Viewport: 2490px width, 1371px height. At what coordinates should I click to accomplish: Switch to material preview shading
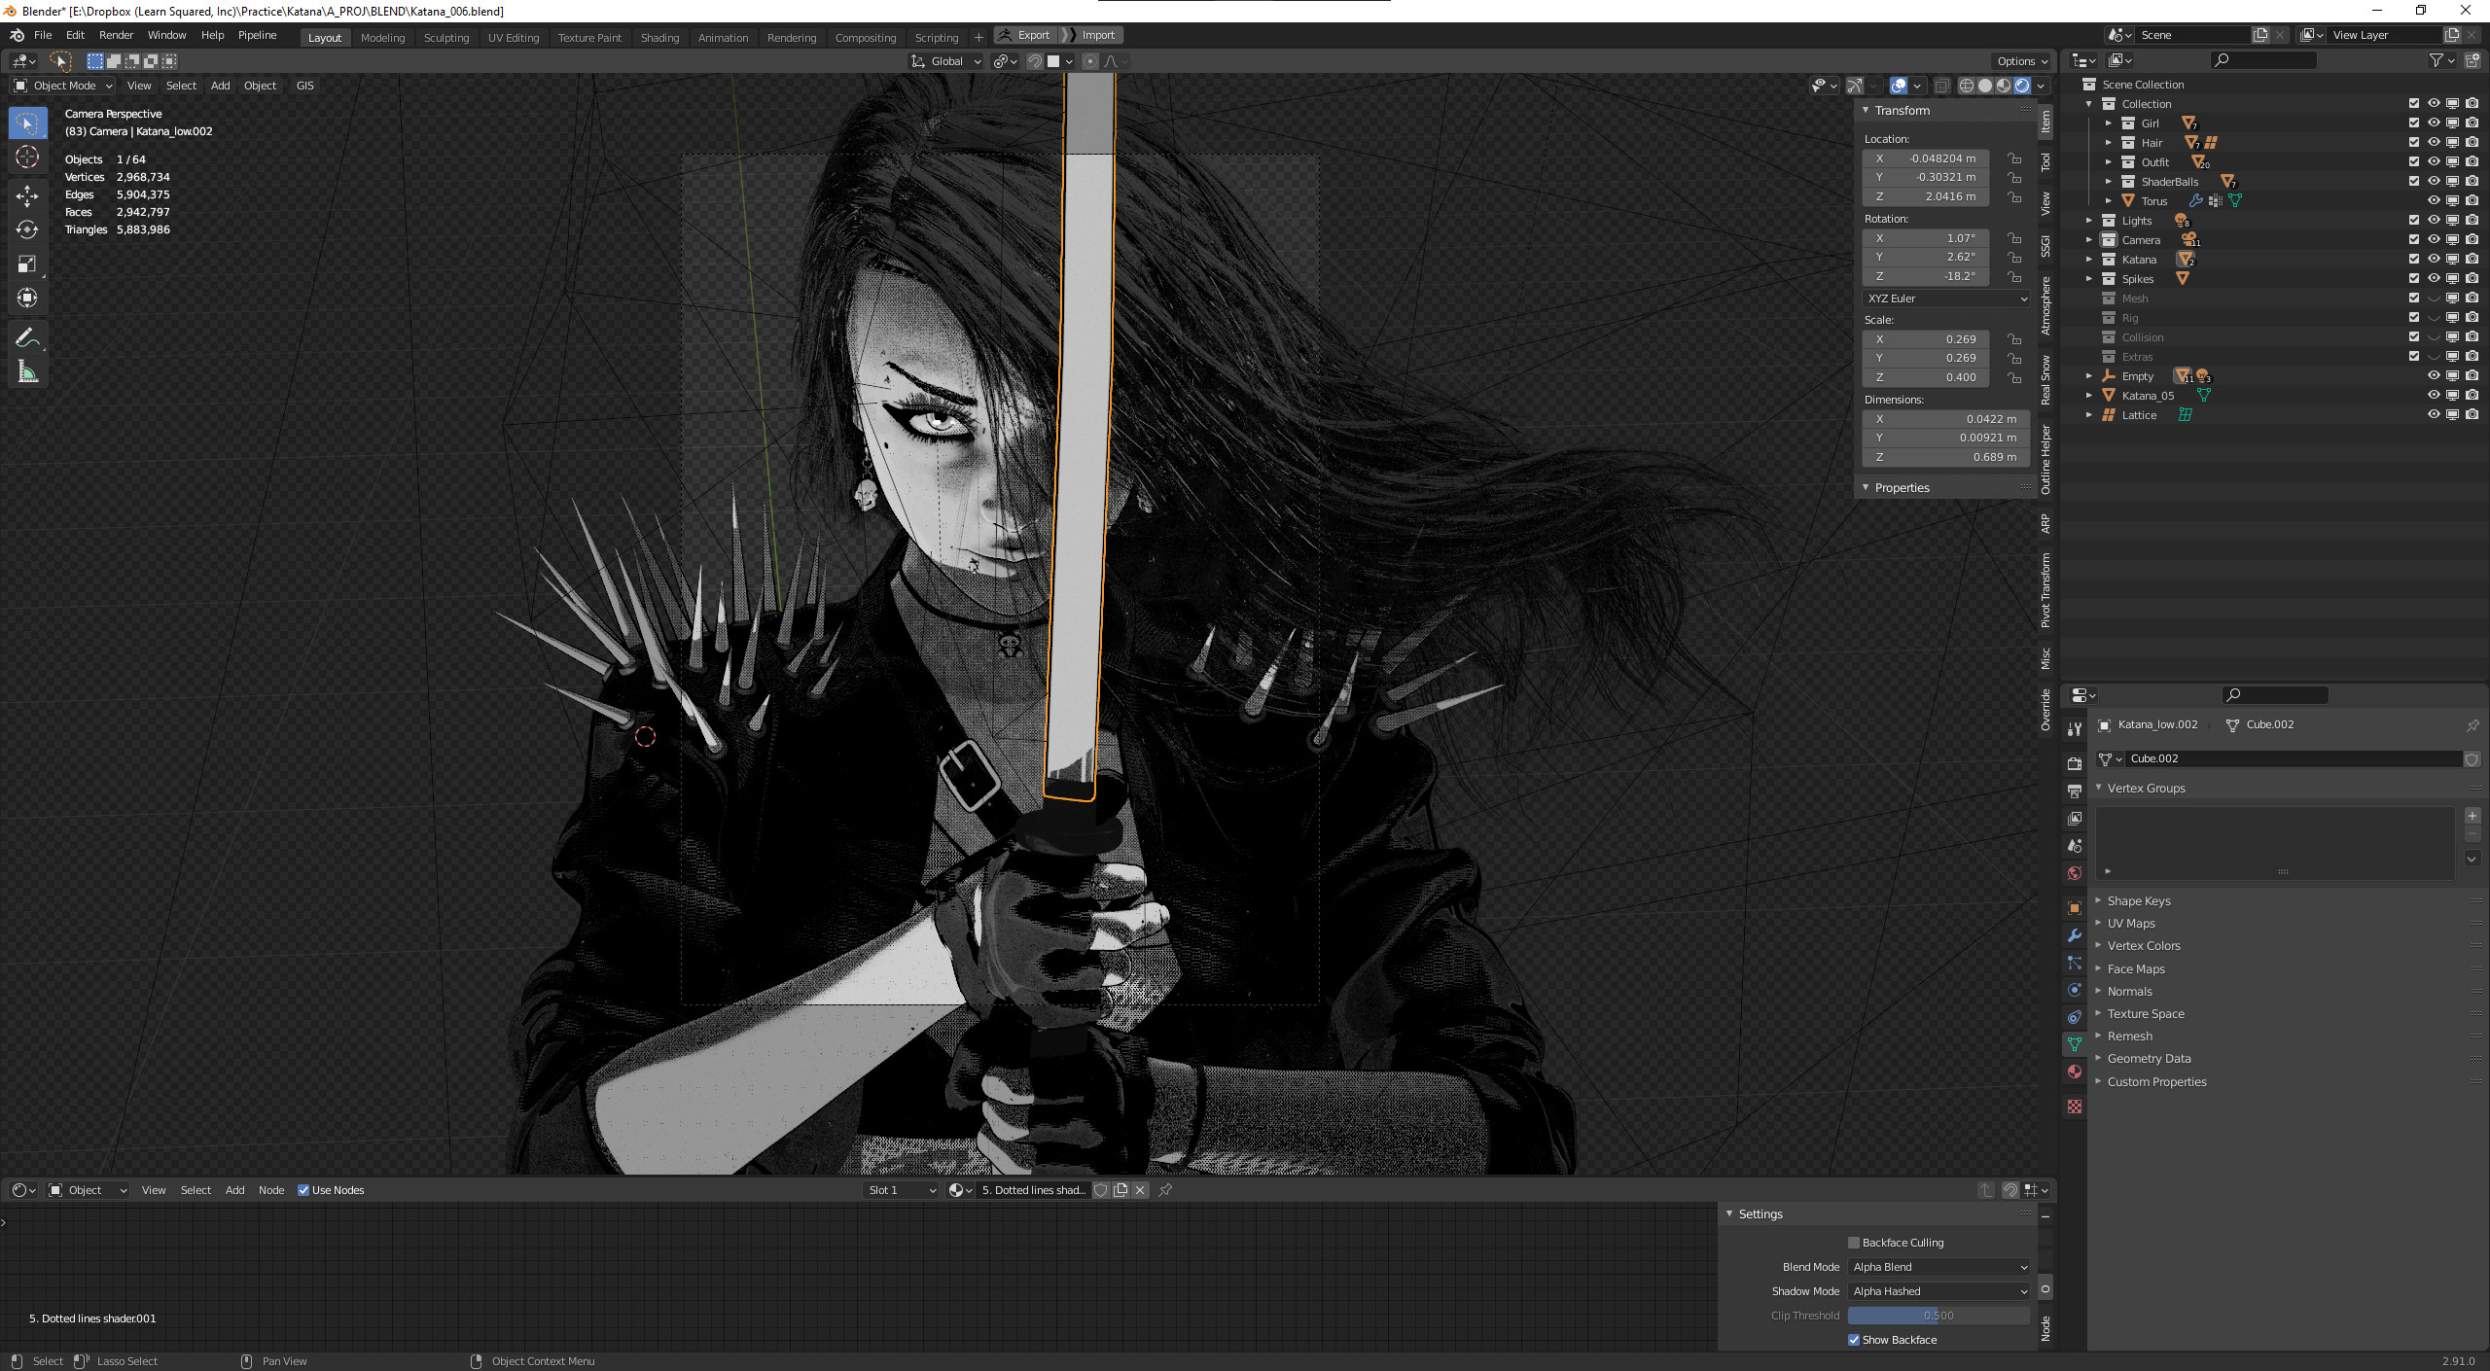2004,86
